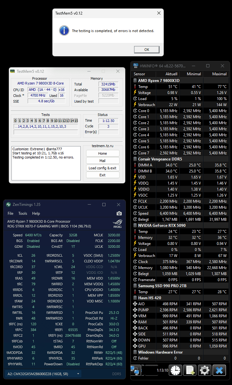Click the Speed 6400 MT/s value
232x385 pixels.
(33, 235)
